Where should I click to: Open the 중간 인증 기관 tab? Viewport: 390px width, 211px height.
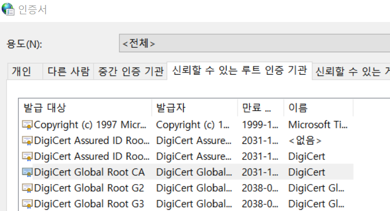point(130,71)
